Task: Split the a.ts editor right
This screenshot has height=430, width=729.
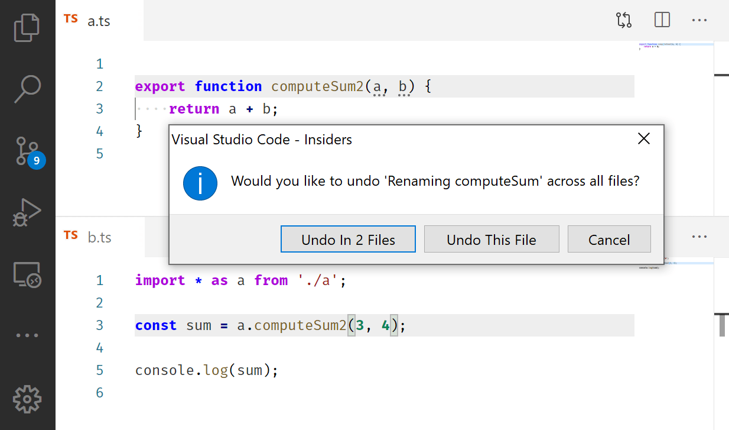Action: coord(662,20)
